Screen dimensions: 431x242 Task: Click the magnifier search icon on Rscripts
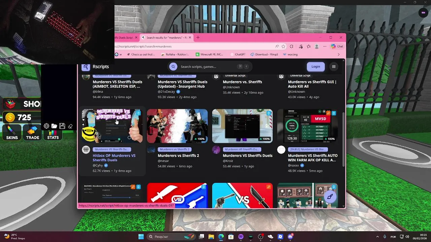coord(173,67)
